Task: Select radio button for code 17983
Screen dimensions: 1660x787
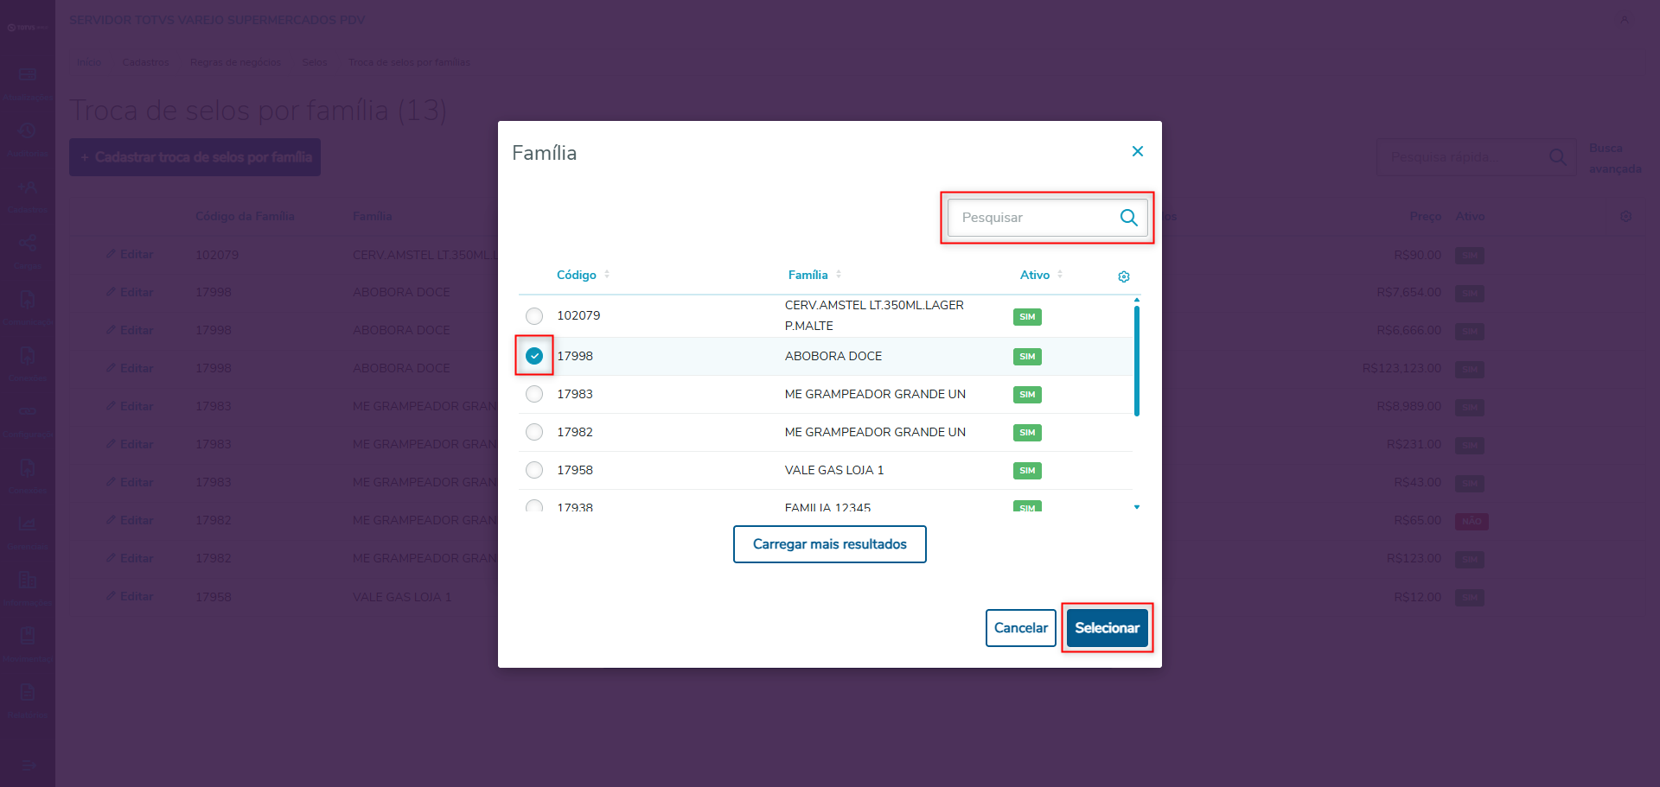Action: [x=534, y=394]
